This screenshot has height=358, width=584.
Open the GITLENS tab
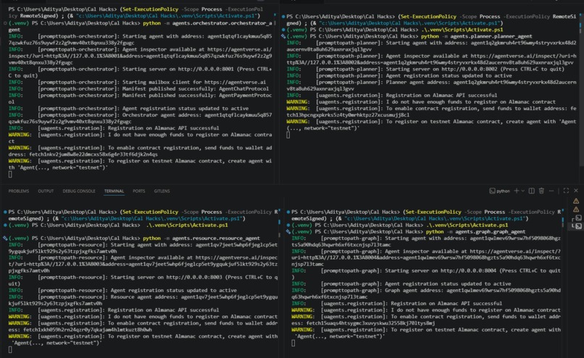[162, 191]
